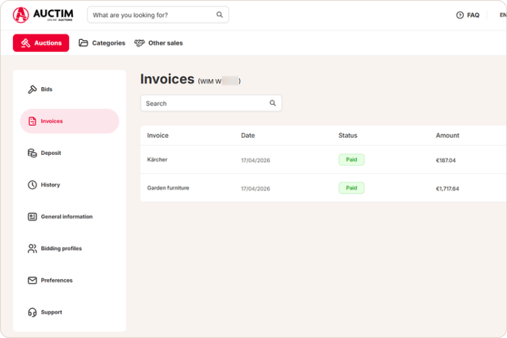Click the document icon next to Invoices
The height and width of the screenshot is (338, 507).
(x=32, y=121)
